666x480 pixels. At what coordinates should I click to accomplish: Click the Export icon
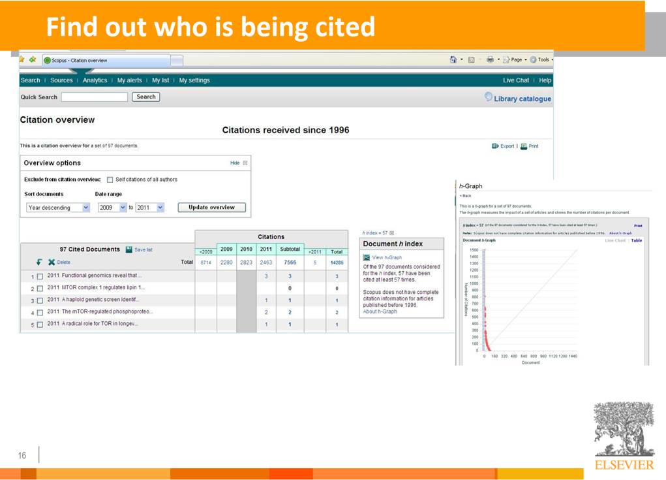495,146
